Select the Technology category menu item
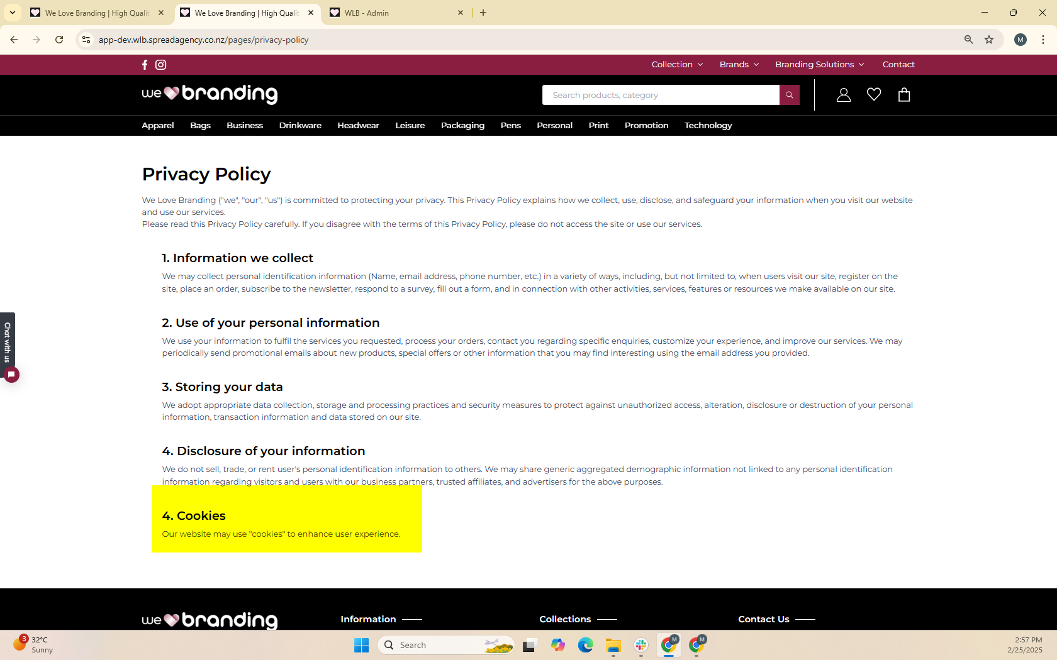 point(708,126)
